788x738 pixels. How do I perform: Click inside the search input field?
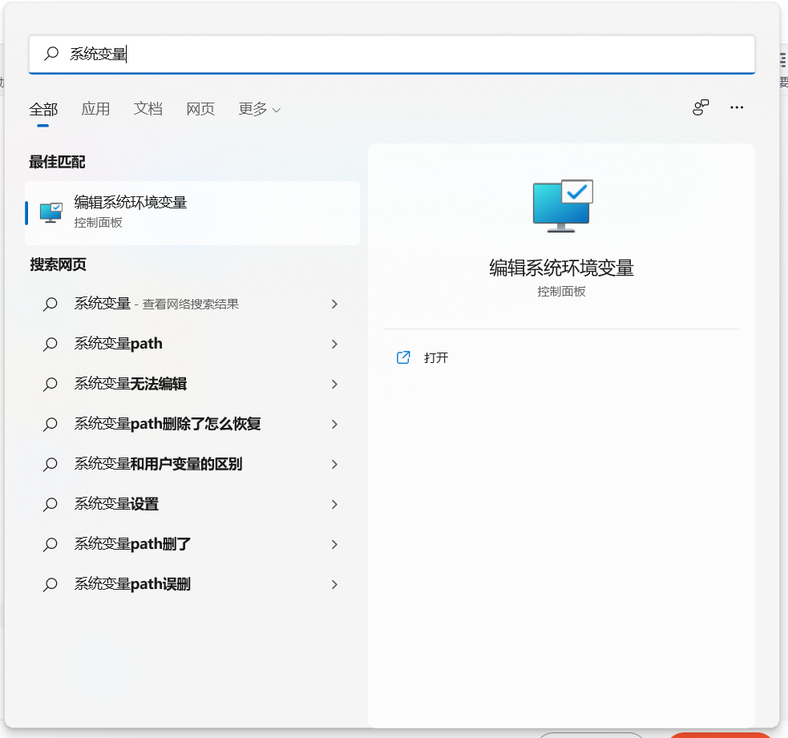click(321, 54)
